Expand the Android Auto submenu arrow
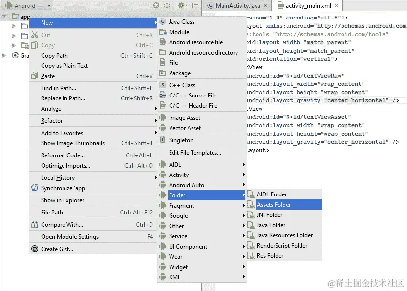Image resolution: width=407 pixels, height=291 pixels. point(243,185)
